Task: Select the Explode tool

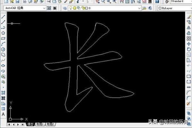Action: [189, 104]
